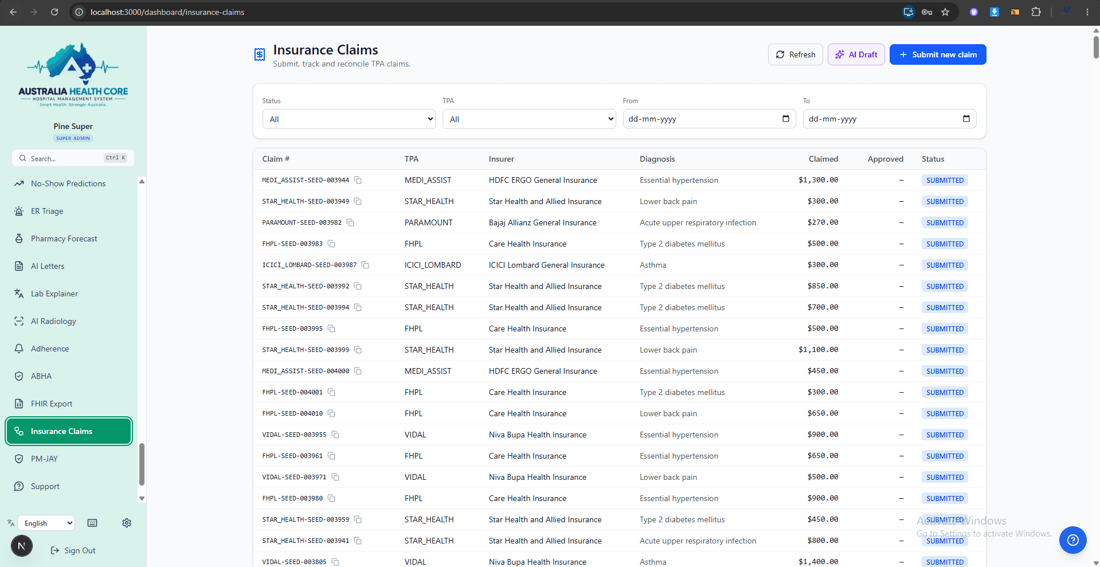Image resolution: width=1100 pixels, height=567 pixels.
Task: Copy claim number ICICI_LOMBARD-SEED-003987
Action: 365,265
